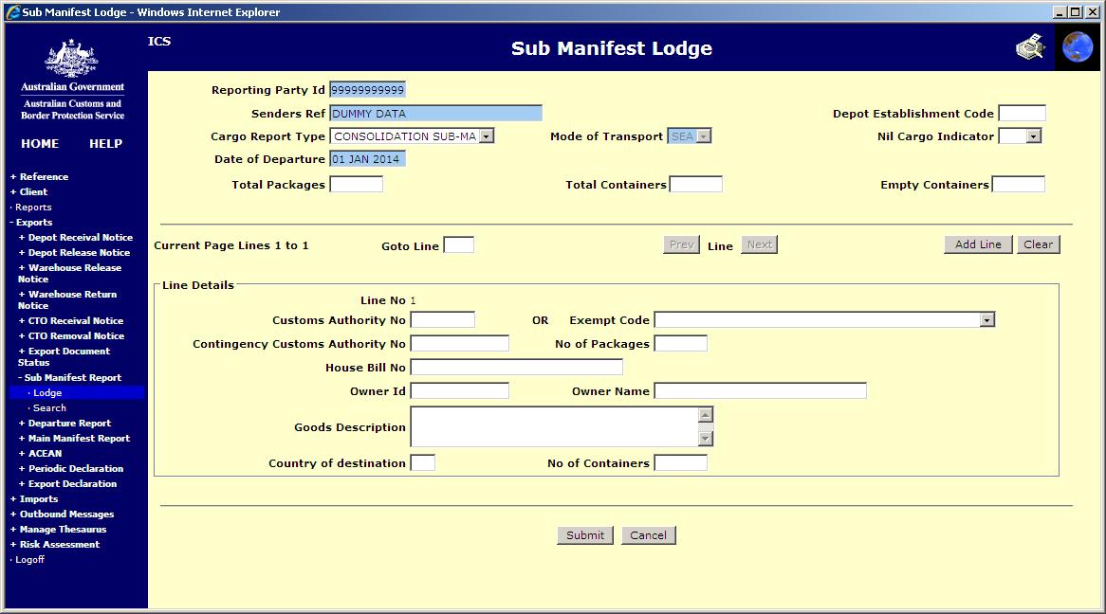This screenshot has height=614, width=1106.
Task: Expand the Outbound Messages section
Action: pyautogui.click(x=62, y=515)
